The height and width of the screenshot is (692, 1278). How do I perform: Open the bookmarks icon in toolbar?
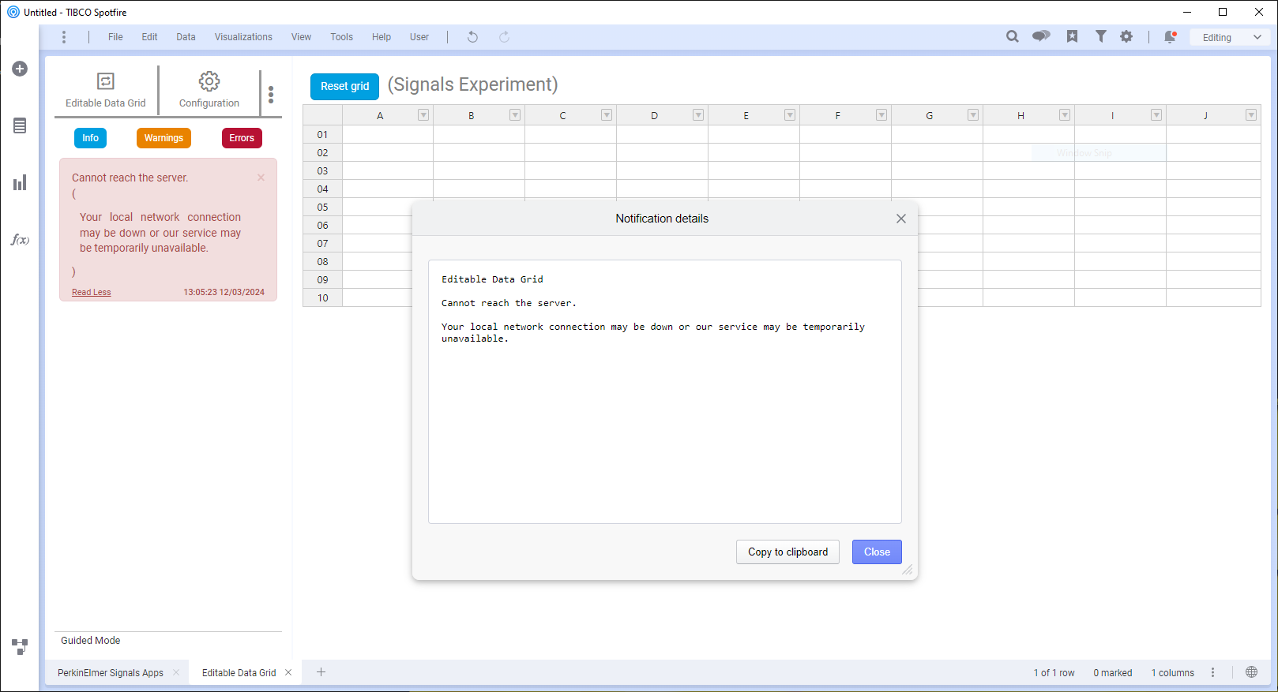(1072, 36)
